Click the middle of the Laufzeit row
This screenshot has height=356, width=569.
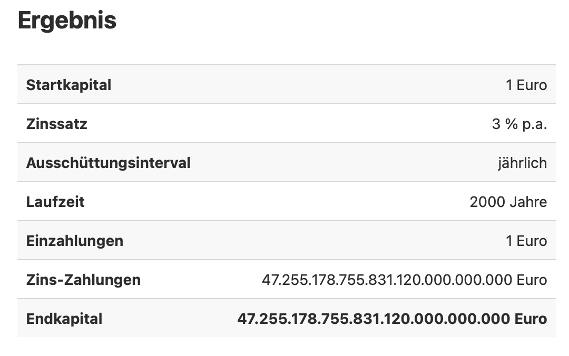287,201
